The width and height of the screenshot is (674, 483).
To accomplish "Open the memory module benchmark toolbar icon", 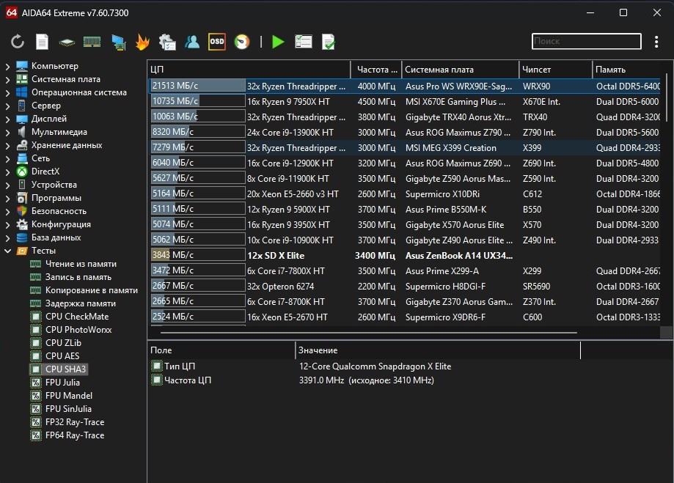I will click(x=92, y=43).
